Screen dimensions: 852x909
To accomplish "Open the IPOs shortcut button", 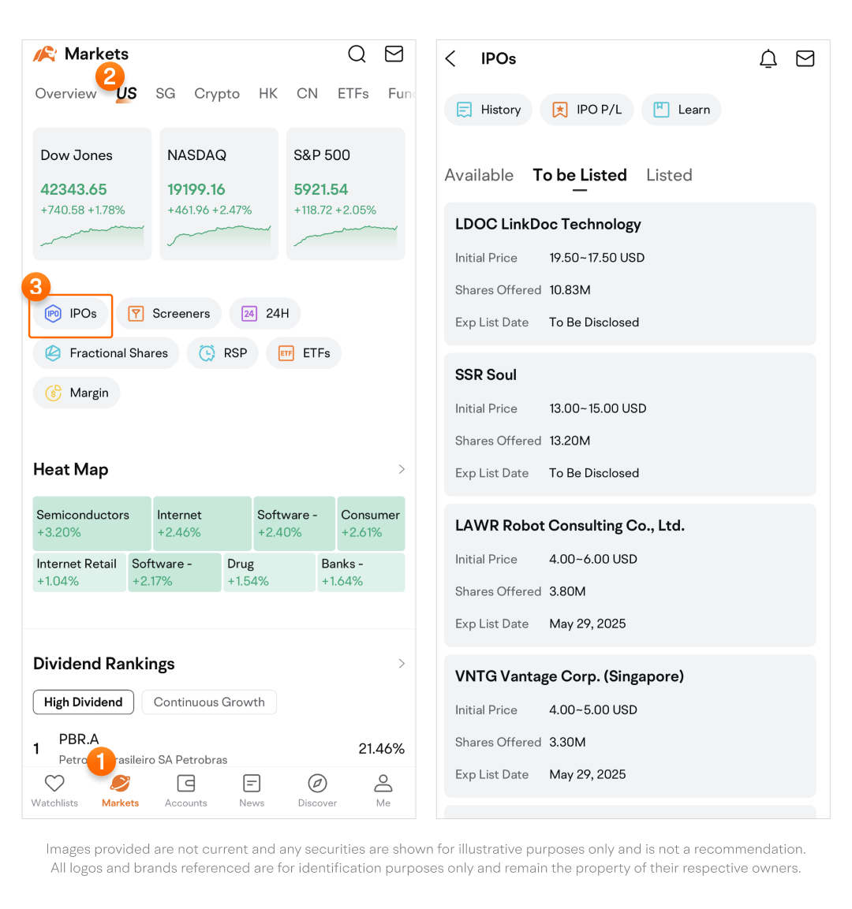I will point(72,314).
